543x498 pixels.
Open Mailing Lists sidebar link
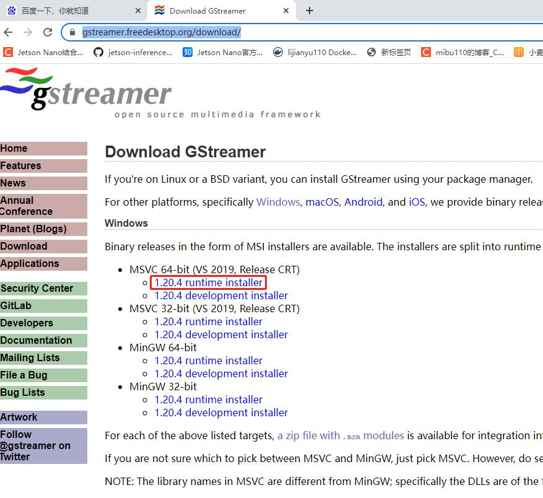(43, 357)
